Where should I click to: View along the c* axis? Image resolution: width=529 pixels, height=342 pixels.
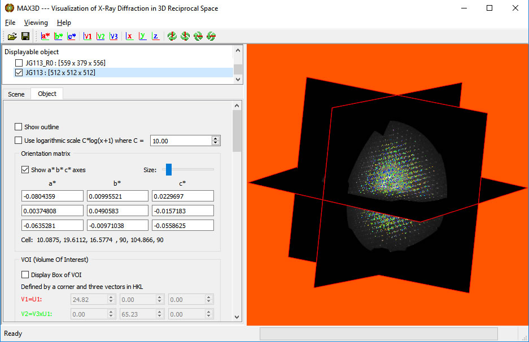point(71,36)
